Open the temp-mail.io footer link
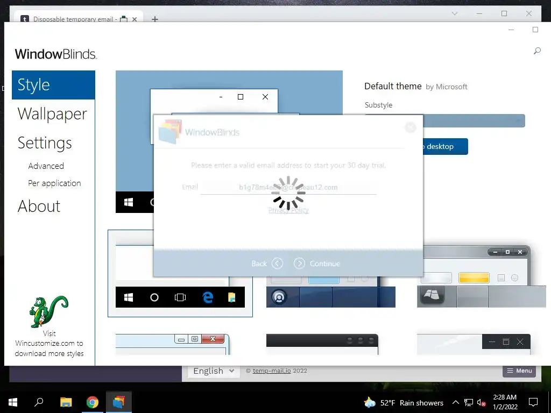 point(272,371)
